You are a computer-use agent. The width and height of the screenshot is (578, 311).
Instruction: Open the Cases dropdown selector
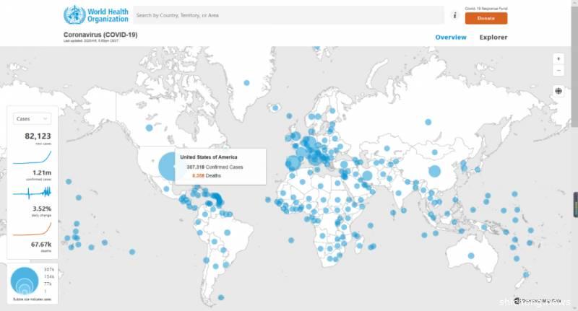(32, 118)
